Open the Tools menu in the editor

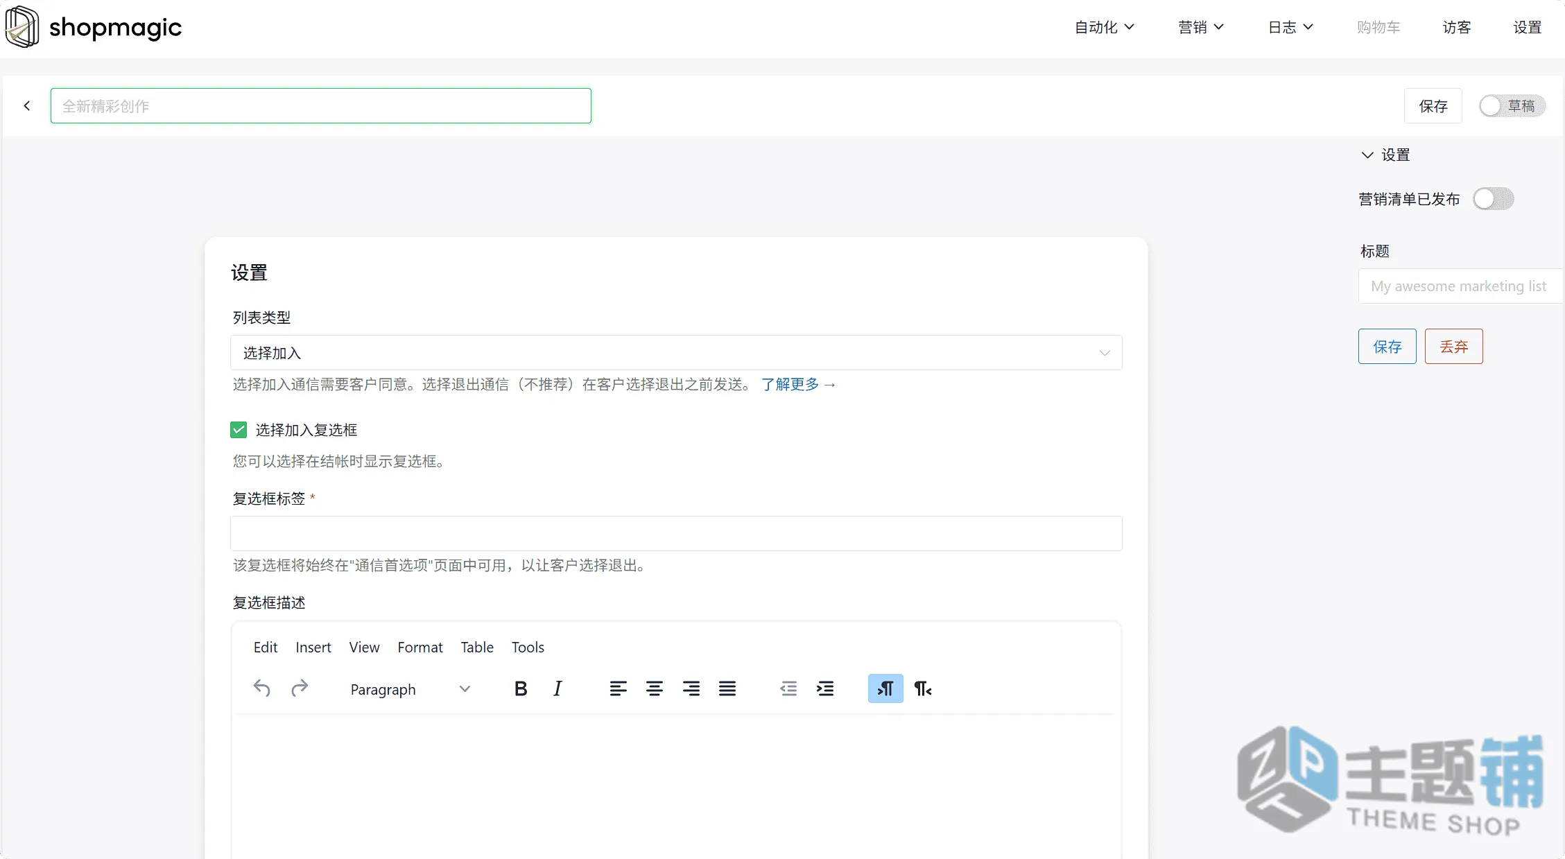click(x=528, y=647)
